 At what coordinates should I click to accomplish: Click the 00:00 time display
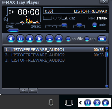click(x=29, y=12)
